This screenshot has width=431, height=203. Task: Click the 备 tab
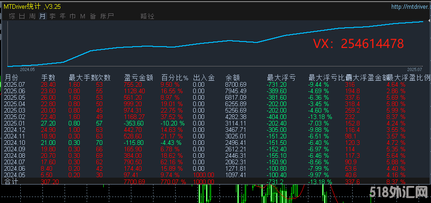point(93,16)
